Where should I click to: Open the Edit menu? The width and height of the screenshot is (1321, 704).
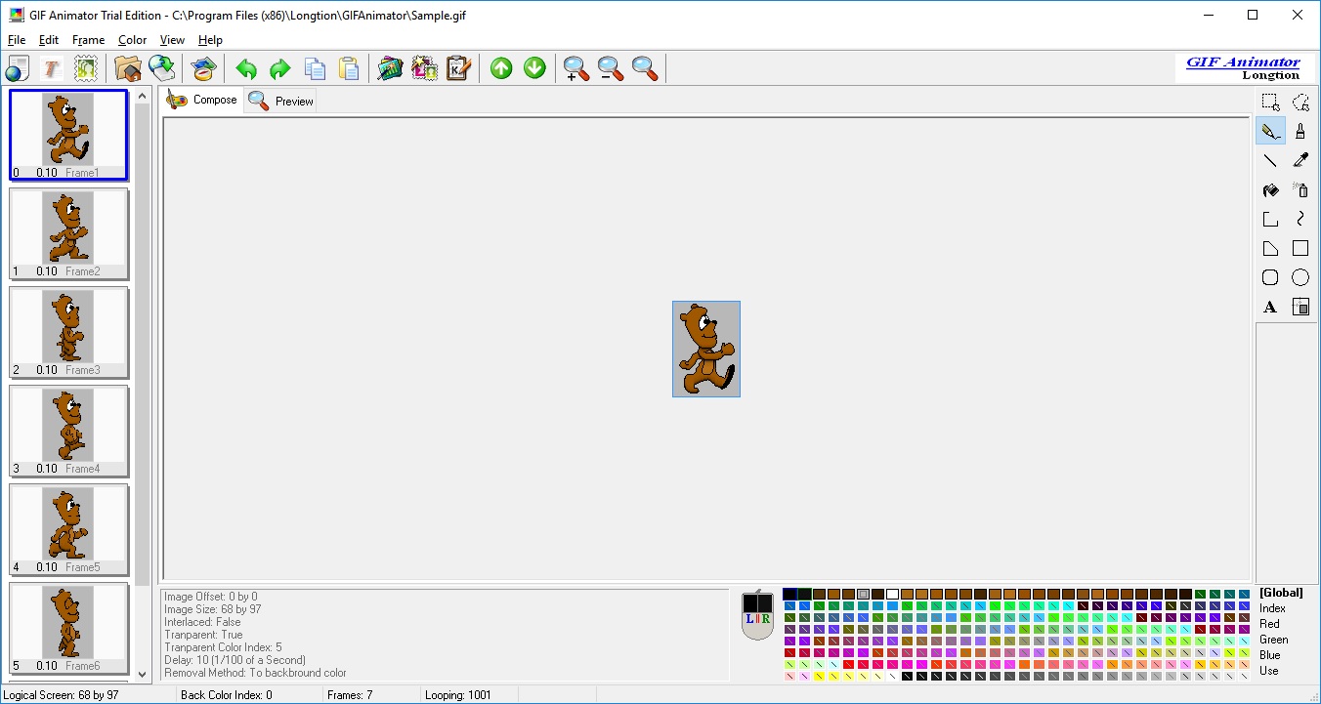click(x=49, y=40)
